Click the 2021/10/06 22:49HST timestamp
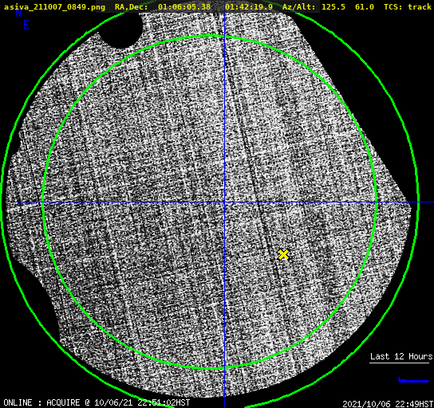The height and width of the screenshot is (408, 434). point(388,404)
